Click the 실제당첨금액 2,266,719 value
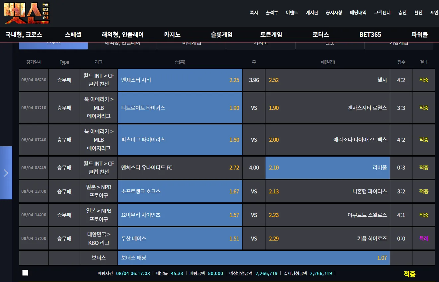The width and height of the screenshot is (439, 282). click(321, 273)
